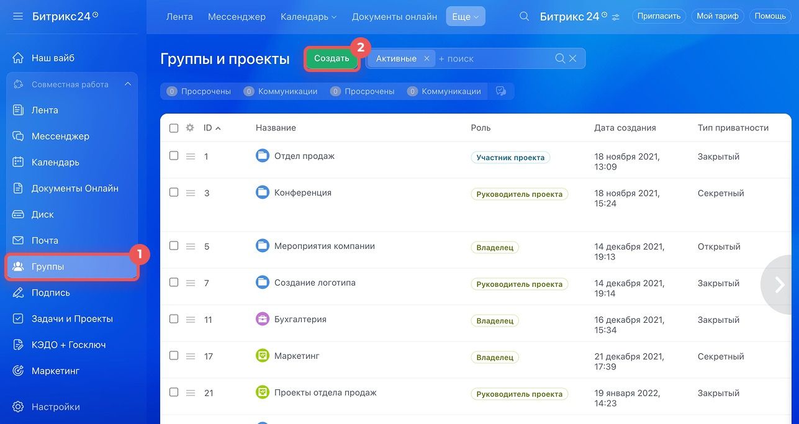The height and width of the screenshot is (424, 799).
Task: Remove the Активные filter chip
Action: (427, 58)
